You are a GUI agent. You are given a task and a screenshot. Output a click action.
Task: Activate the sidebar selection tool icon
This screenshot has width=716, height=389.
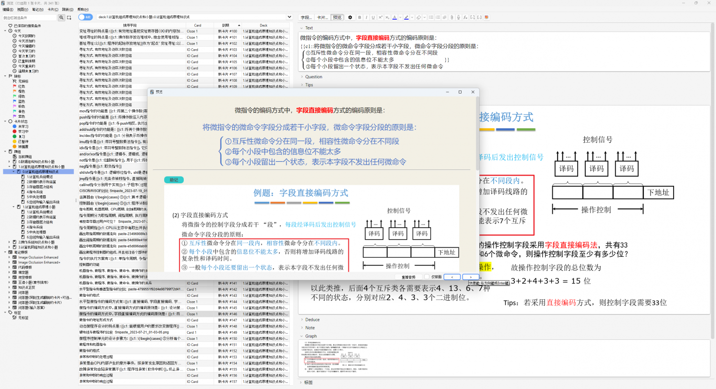pos(69,18)
